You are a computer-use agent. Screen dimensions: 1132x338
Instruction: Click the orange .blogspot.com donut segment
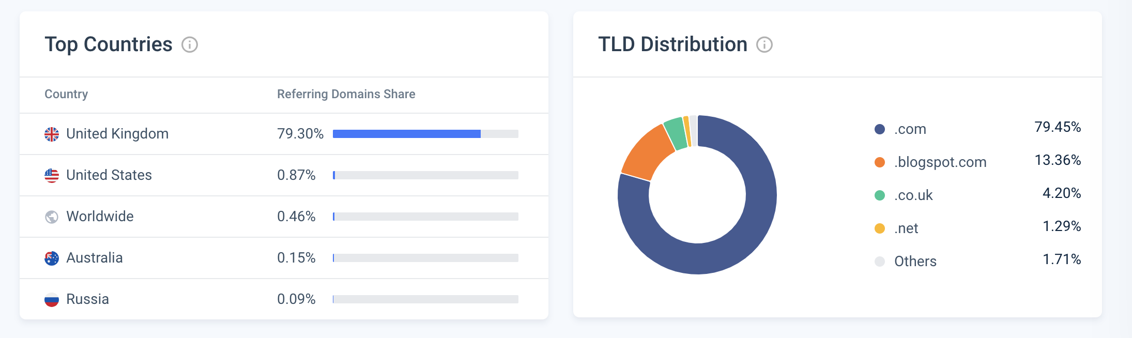tap(646, 151)
